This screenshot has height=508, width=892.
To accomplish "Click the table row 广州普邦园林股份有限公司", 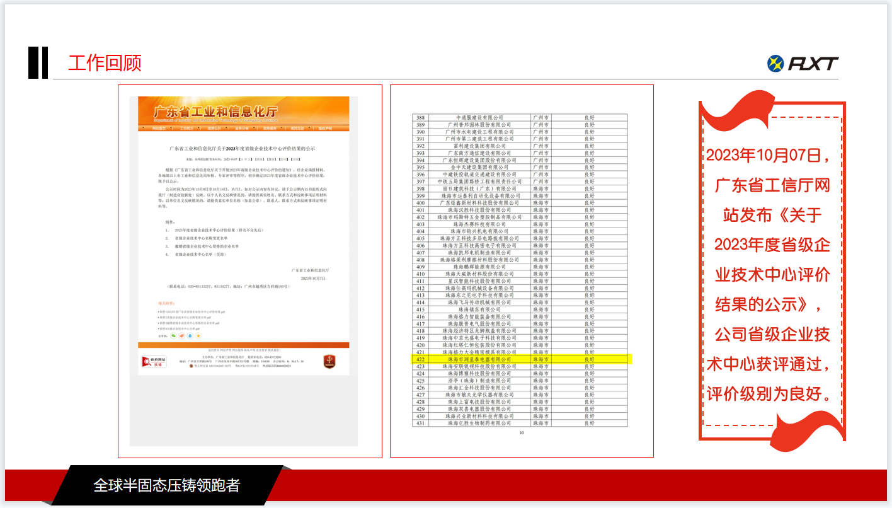I will pyautogui.click(x=520, y=125).
